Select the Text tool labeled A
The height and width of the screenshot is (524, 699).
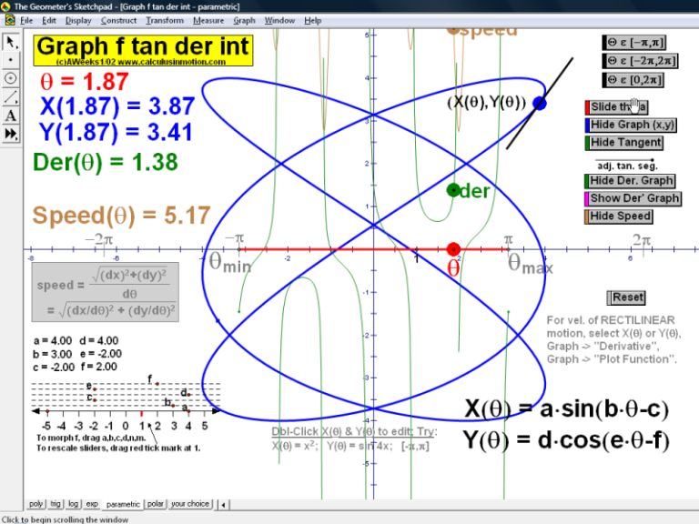coord(11,116)
